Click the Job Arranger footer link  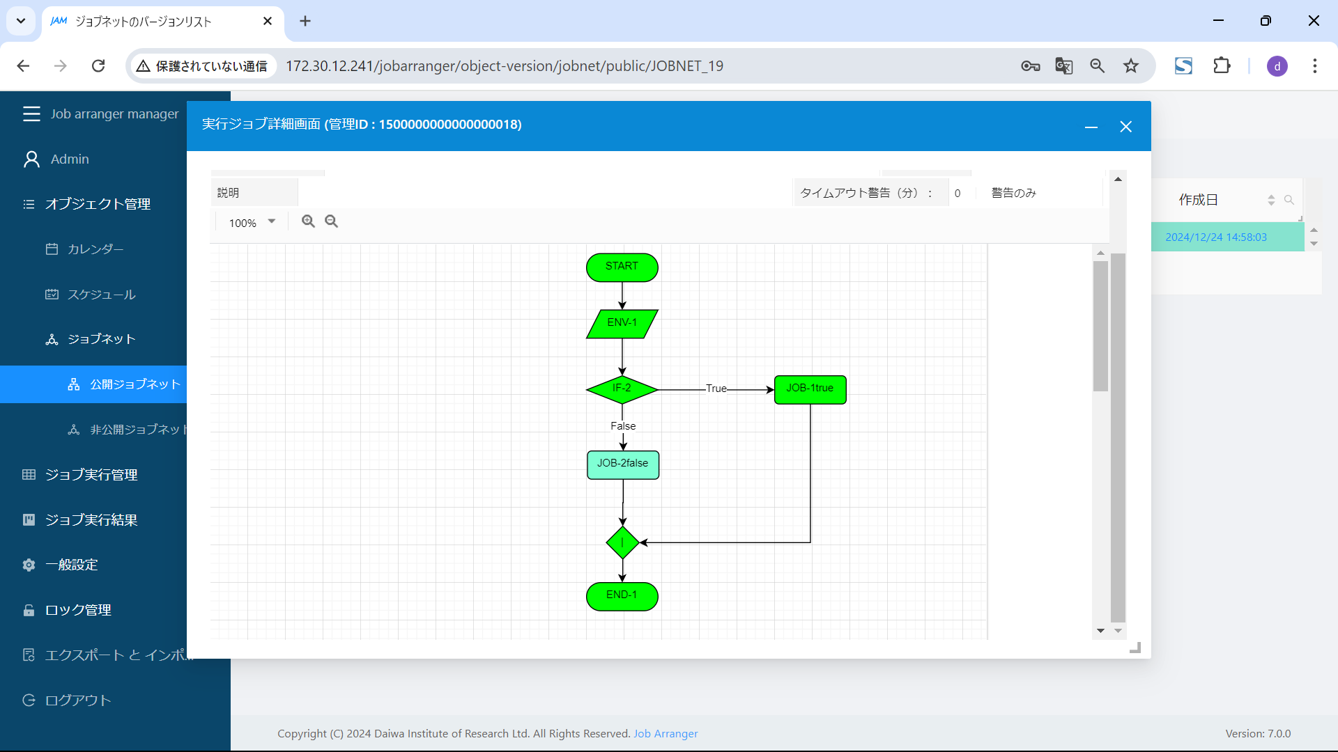(x=665, y=733)
